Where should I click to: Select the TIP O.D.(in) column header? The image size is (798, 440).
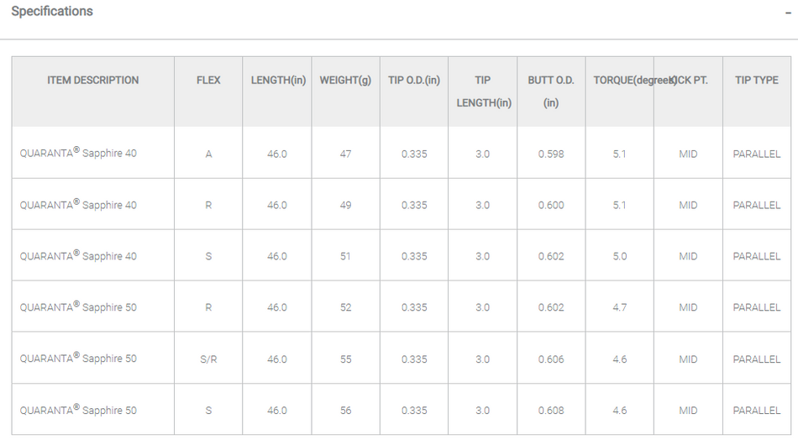point(414,81)
